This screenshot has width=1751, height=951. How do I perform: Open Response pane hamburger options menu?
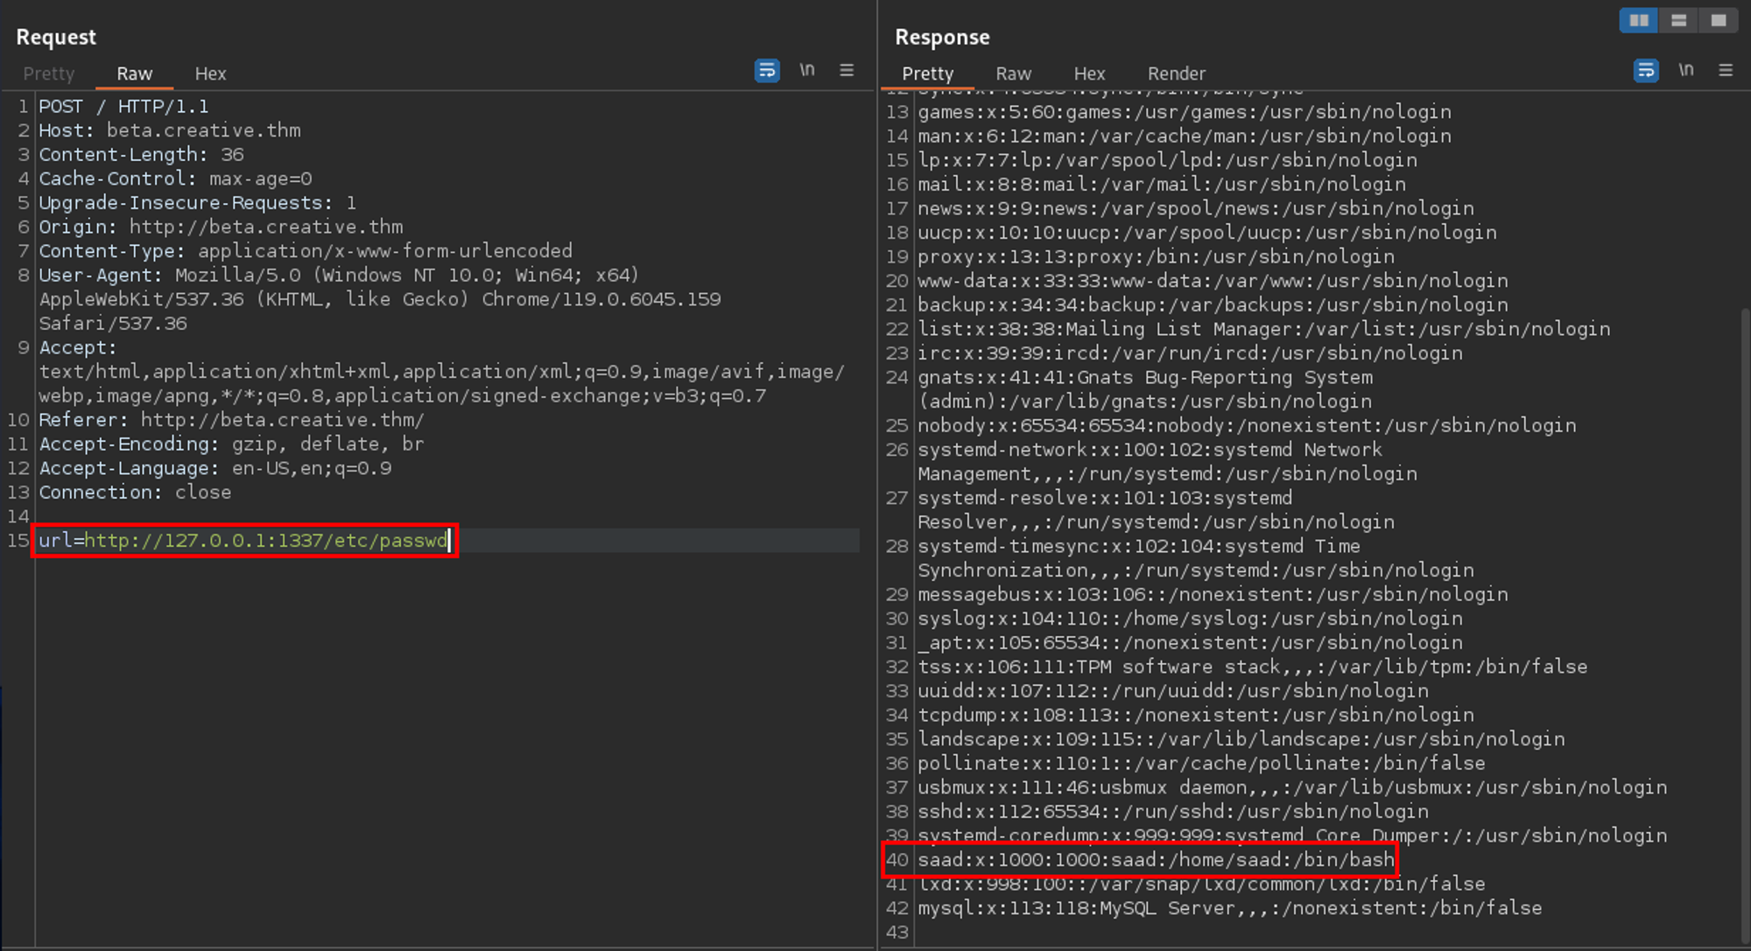tap(1726, 70)
